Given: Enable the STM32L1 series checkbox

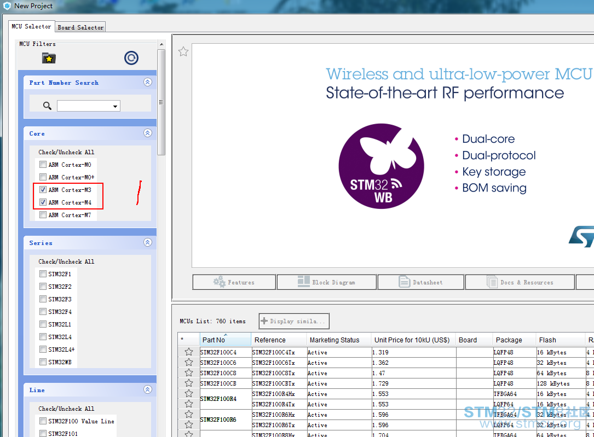Looking at the screenshot, I should (43, 324).
